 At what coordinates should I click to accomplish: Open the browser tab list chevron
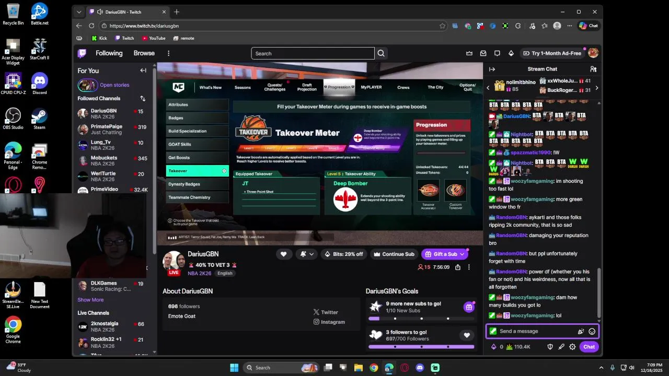[79, 12]
